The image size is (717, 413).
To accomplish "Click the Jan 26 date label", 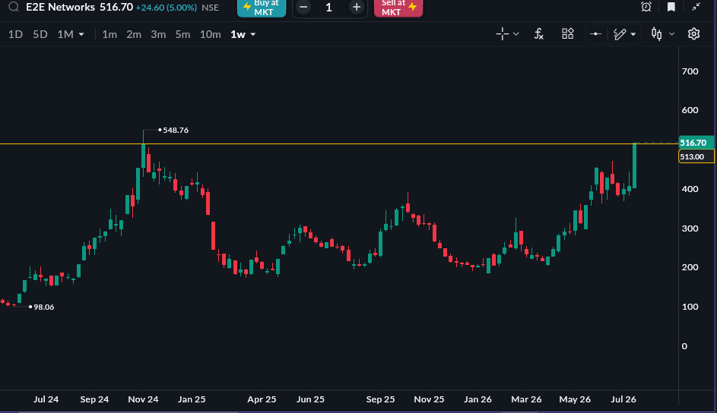I will pyautogui.click(x=477, y=399).
